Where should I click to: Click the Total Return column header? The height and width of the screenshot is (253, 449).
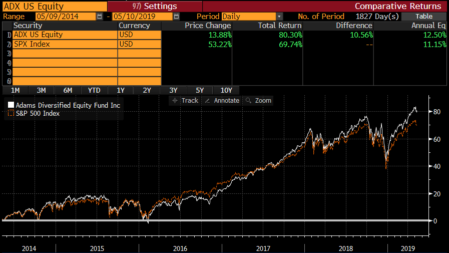coord(280,26)
